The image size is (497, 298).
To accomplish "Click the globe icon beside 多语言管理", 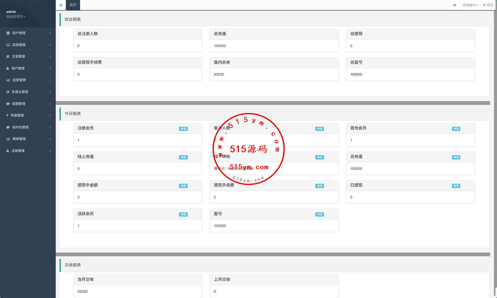I will pyautogui.click(x=8, y=92).
